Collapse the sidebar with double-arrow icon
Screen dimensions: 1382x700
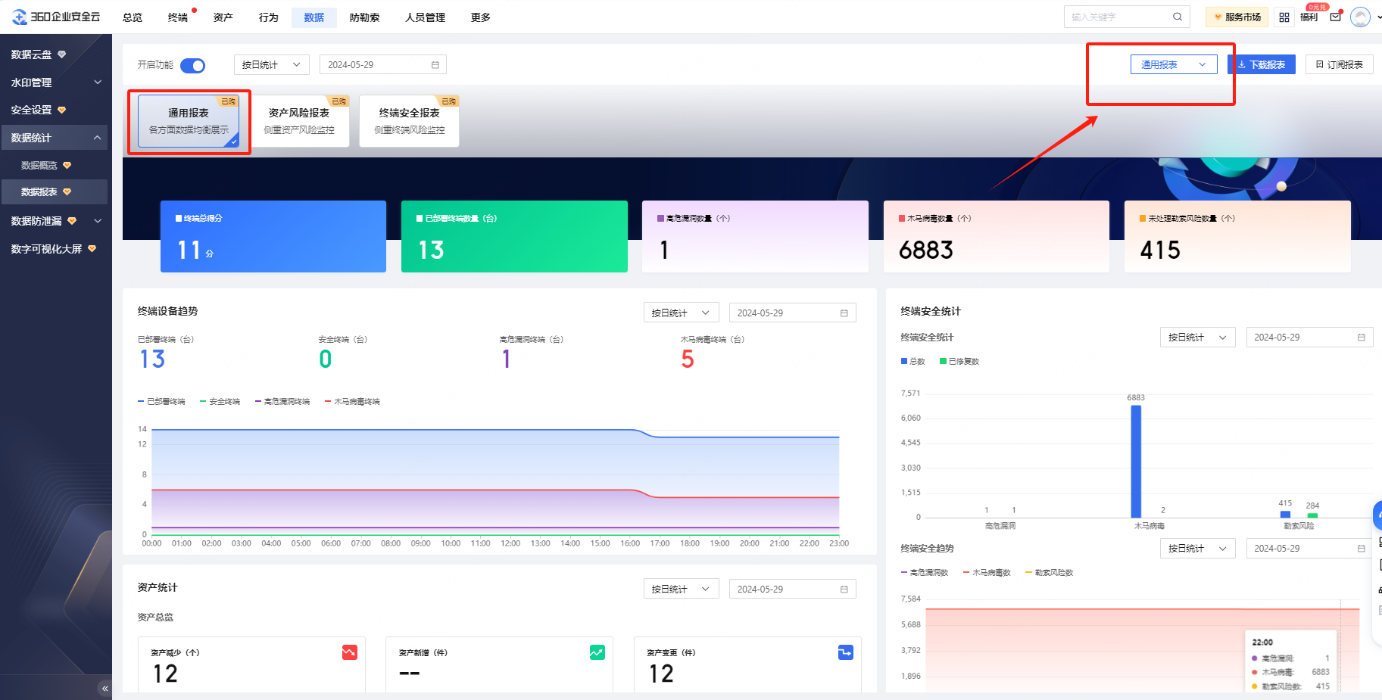105,688
